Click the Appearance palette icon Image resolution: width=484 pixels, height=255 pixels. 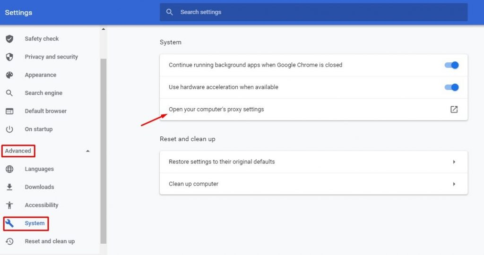tap(9, 75)
